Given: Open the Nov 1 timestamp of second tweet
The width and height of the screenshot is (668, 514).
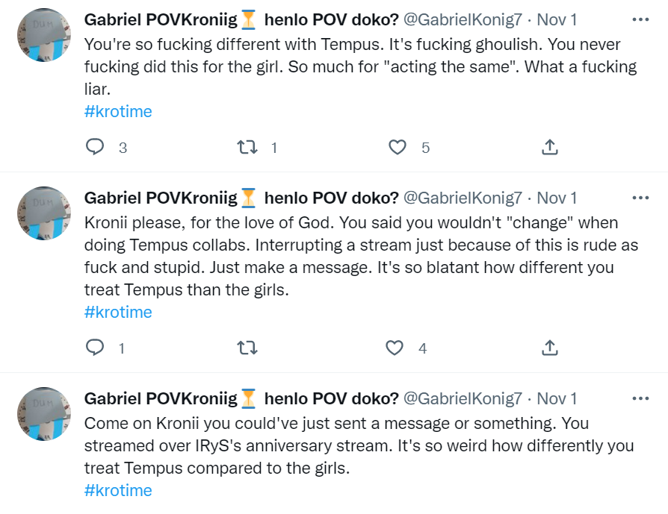Looking at the screenshot, I should 557,198.
